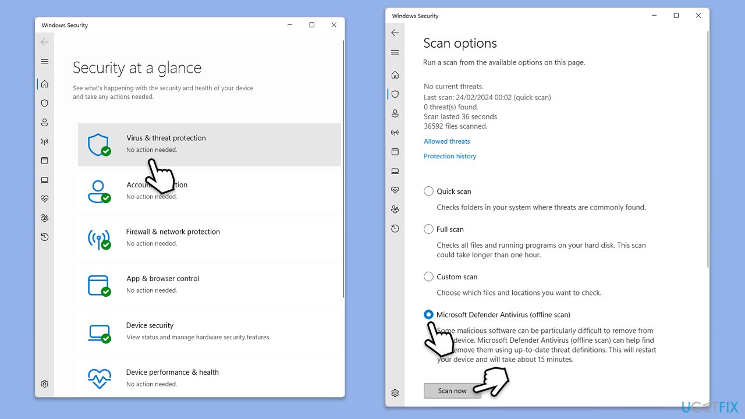The height and width of the screenshot is (419, 745).
Task: Minimize the Security at a glance window
Action: coord(290,25)
